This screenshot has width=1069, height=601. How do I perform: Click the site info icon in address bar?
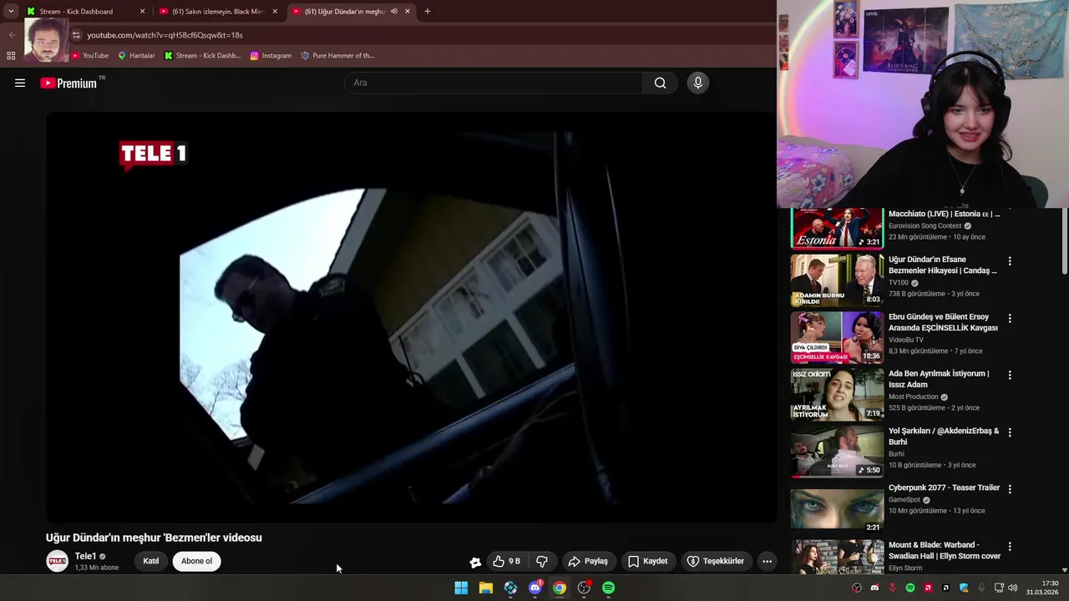coord(76,35)
